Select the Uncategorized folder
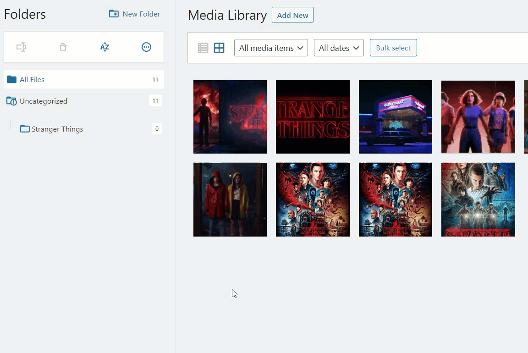The image size is (528, 353). (x=44, y=101)
